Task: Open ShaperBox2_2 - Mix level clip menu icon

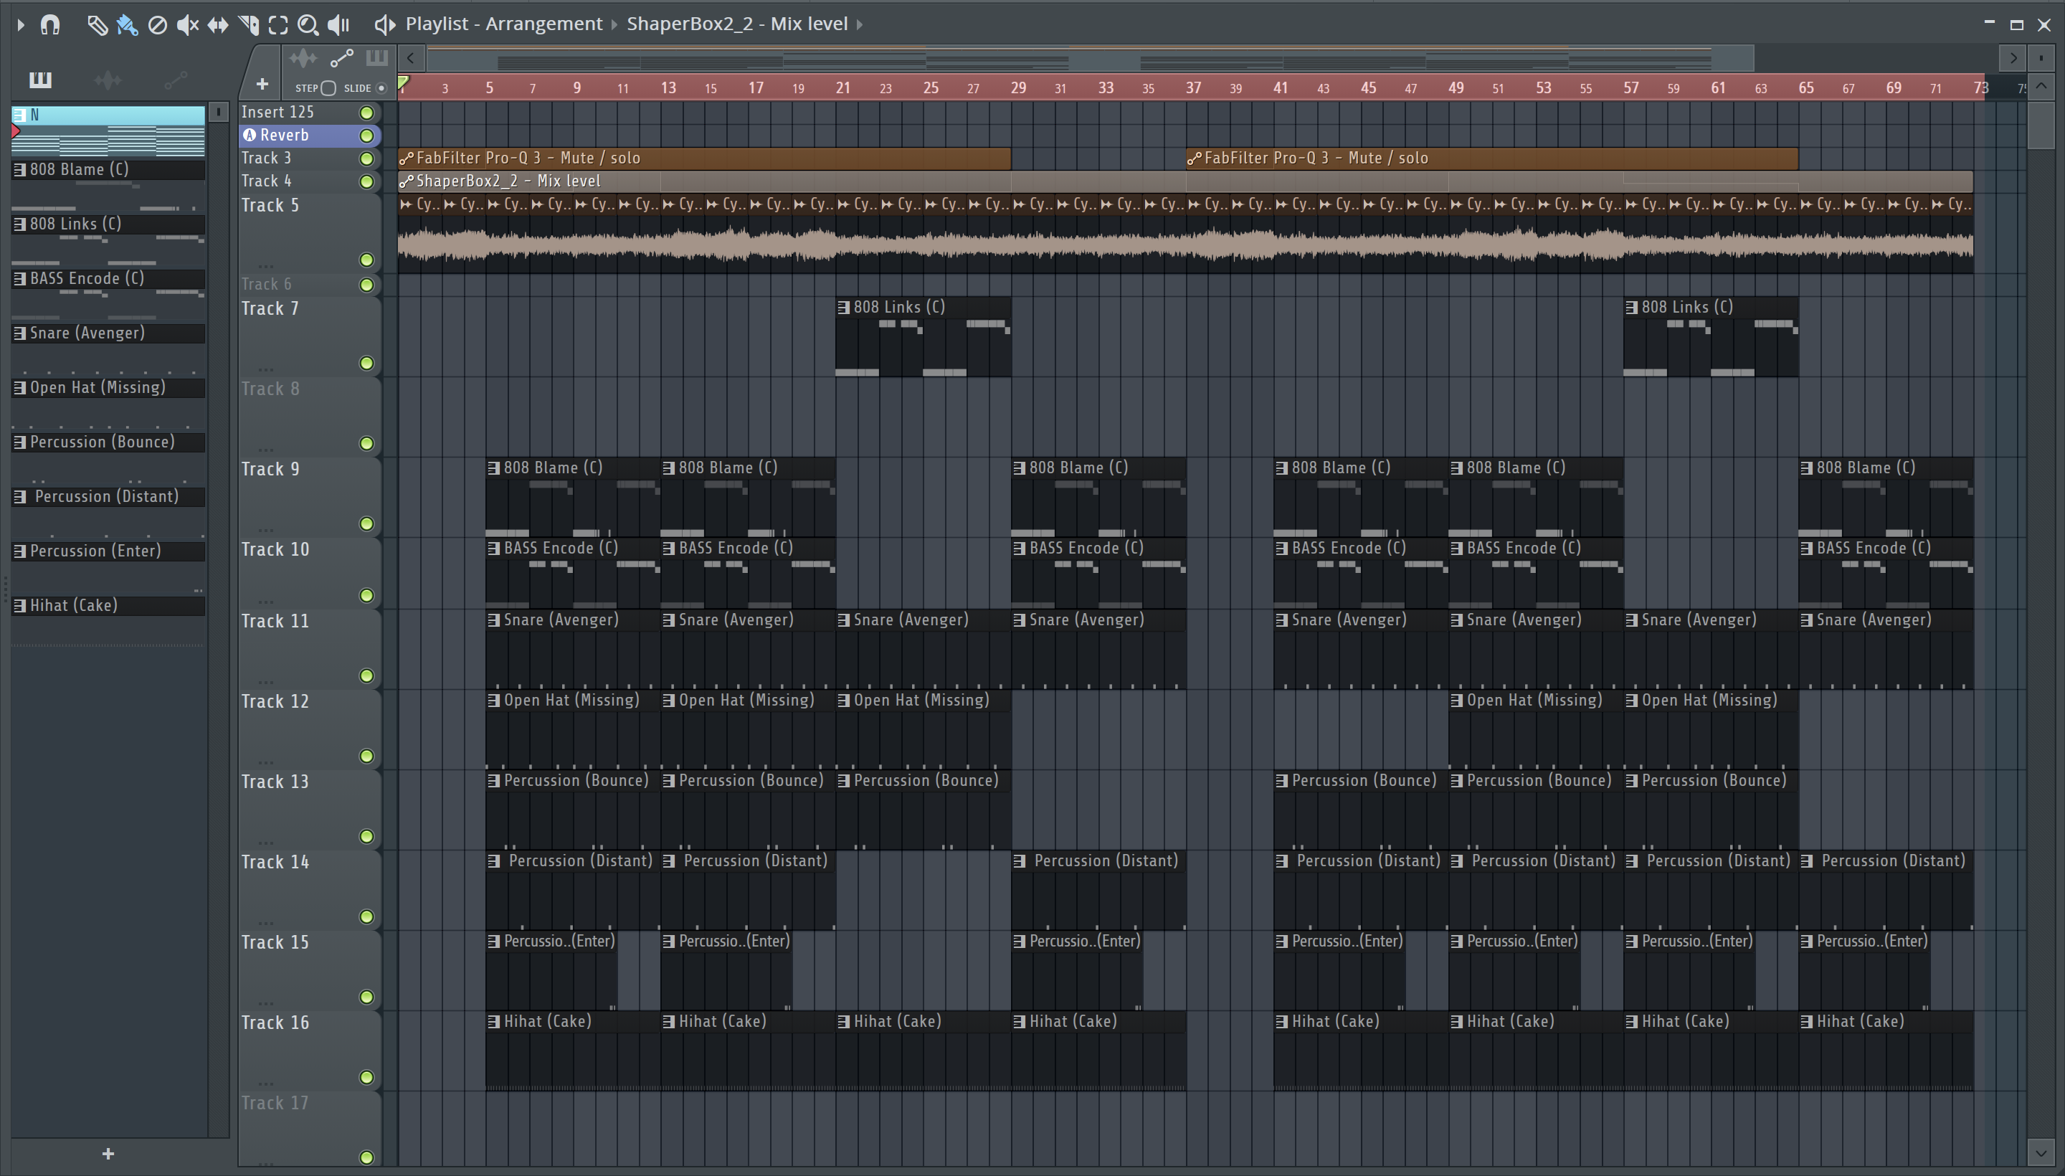Action: click(x=407, y=181)
